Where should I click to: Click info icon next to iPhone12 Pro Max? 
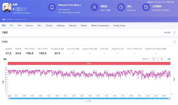(80, 5)
